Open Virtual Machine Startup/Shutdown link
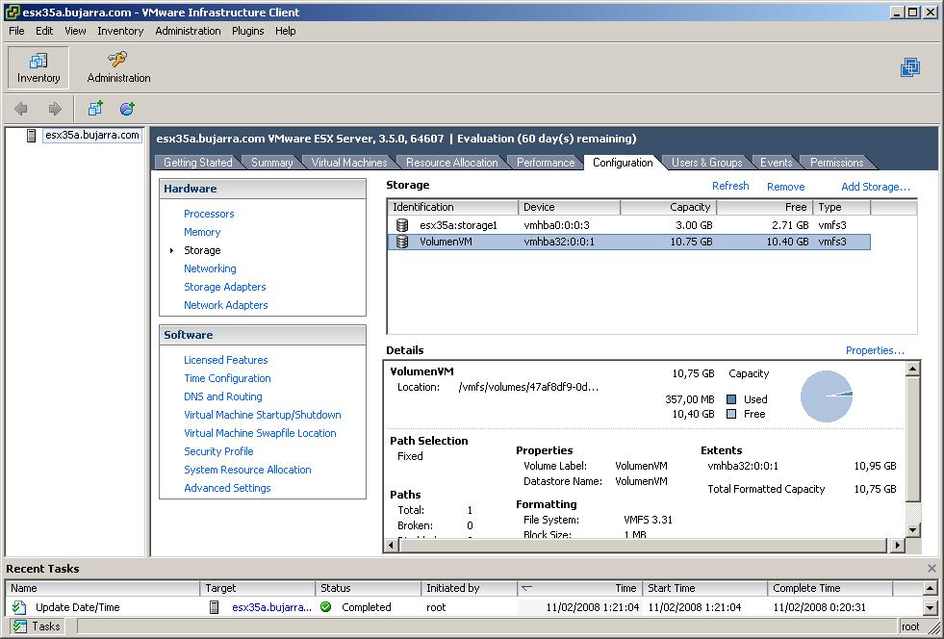The height and width of the screenshot is (639, 944). 263,415
